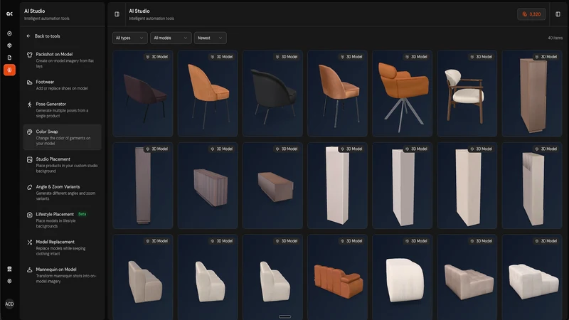Click the Back to tools arrow
The height and width of the screenshot is (320, 569).
point(28,36)
